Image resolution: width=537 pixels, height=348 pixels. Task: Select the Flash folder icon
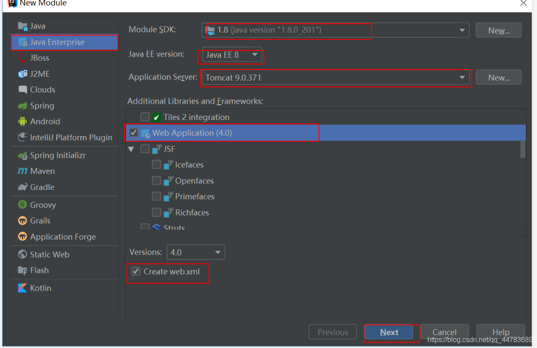coord(22,270)
